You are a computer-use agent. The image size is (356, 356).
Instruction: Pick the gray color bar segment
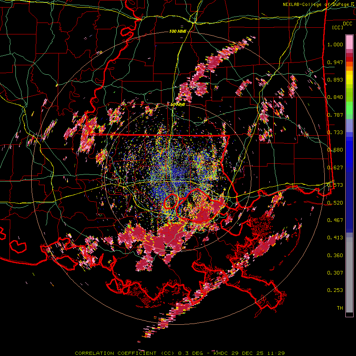349,275
